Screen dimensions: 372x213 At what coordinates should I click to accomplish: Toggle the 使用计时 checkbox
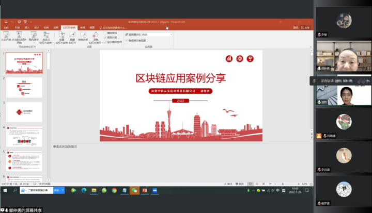105,37
